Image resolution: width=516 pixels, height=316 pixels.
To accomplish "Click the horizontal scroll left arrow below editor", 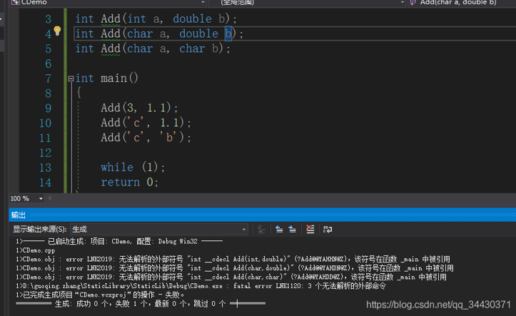I will coord(50,198).
